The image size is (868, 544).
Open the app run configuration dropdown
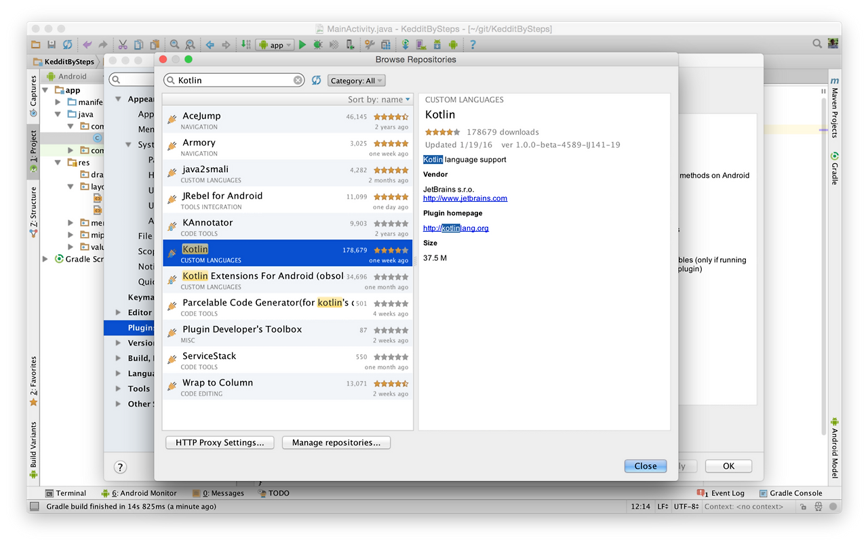[x=275, y=45]
